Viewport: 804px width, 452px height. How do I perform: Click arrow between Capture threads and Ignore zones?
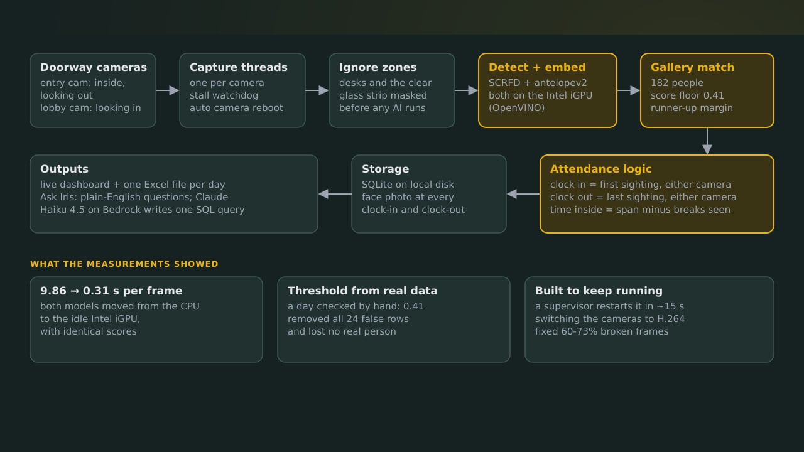click(x=317, y=90)
